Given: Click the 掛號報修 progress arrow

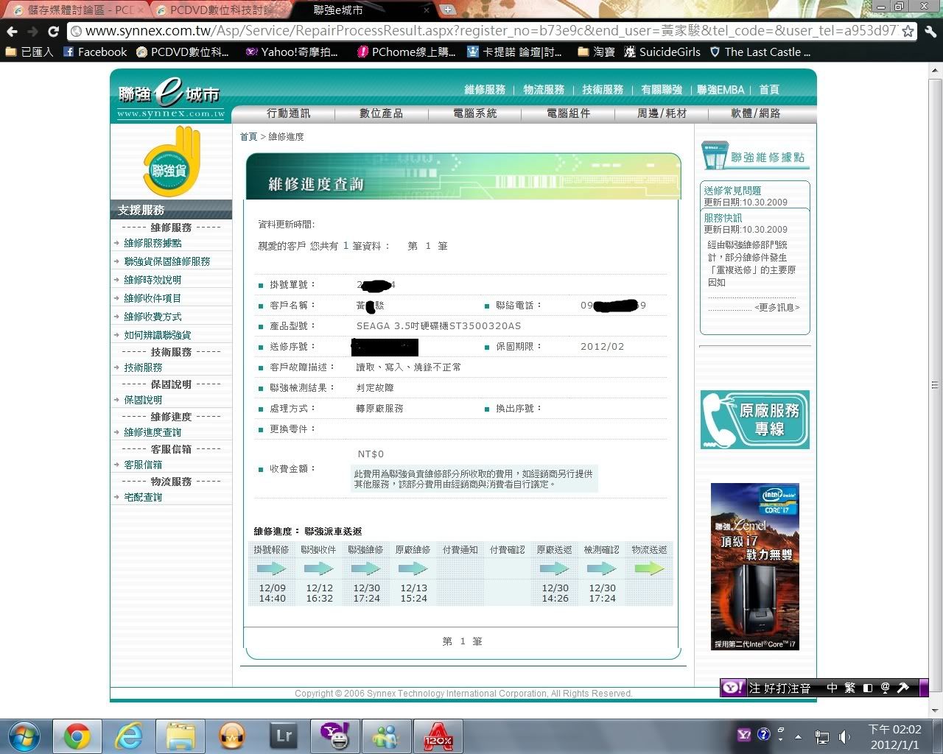Looking at the screenshot, I should click(271, 568).
